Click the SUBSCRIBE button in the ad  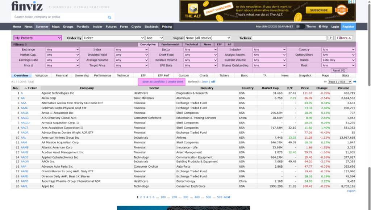tap(319, 10)
